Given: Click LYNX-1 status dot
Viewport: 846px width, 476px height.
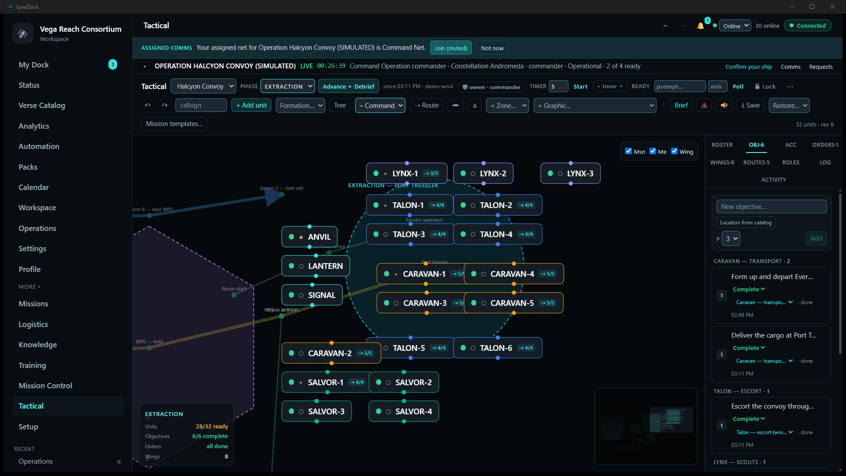Looking at the screenshot, I should pos(376,173).
